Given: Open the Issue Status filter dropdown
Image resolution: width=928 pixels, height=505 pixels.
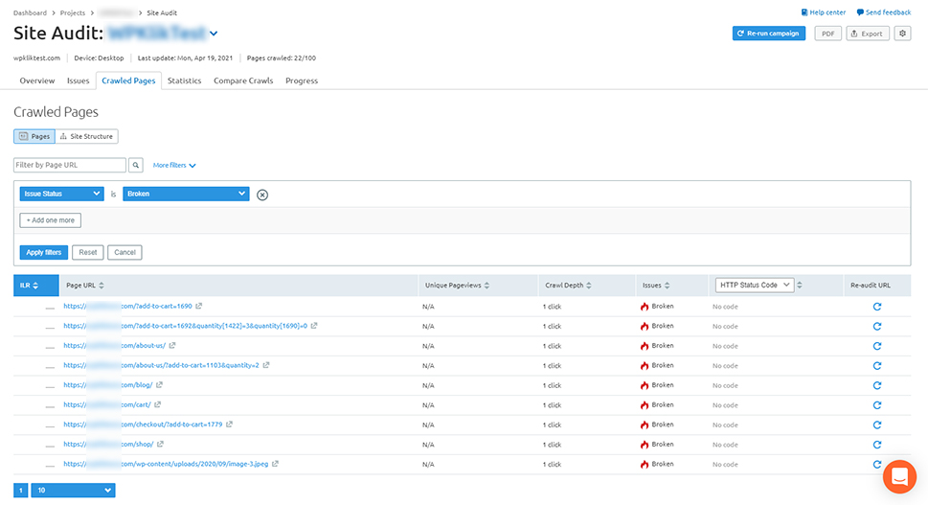Looking at the screenshot, I should pyautogui.click(x=61, y=194).
